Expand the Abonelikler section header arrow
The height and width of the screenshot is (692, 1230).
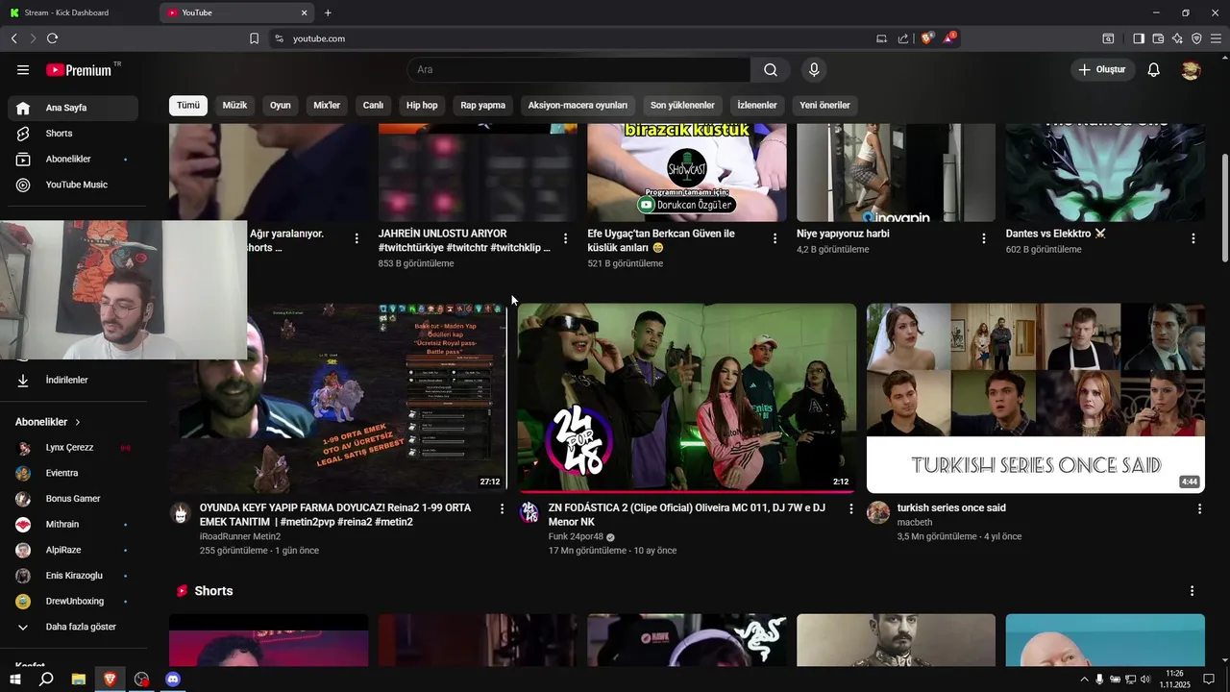click(78, 422)
